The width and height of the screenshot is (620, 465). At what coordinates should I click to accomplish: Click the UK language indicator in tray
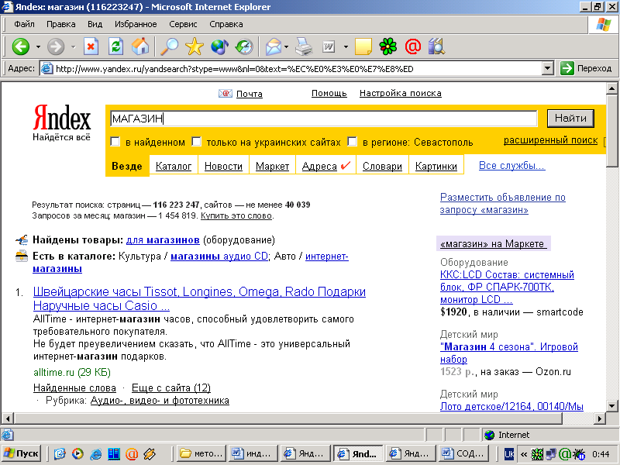pos(509,454)
